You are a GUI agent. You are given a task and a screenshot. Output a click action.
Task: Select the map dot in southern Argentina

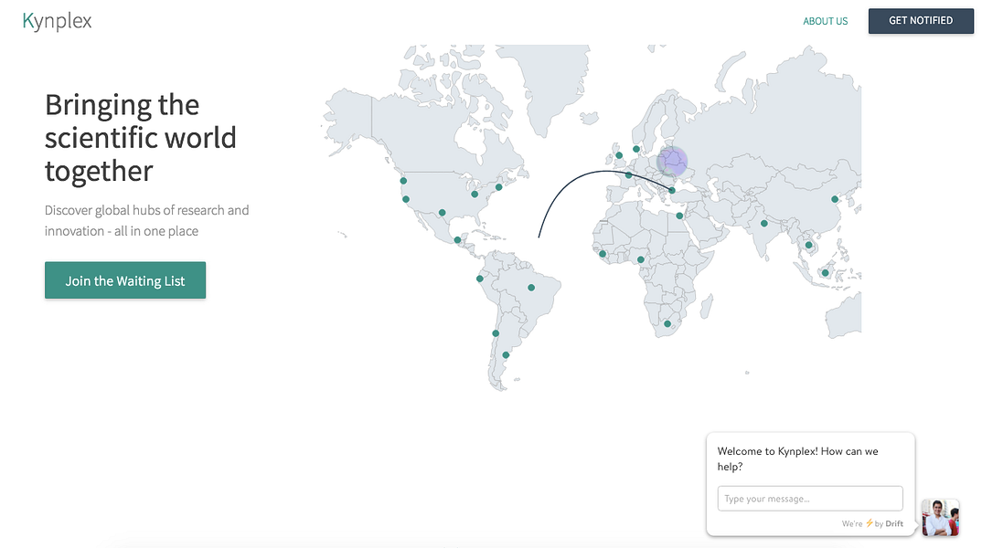506,355
